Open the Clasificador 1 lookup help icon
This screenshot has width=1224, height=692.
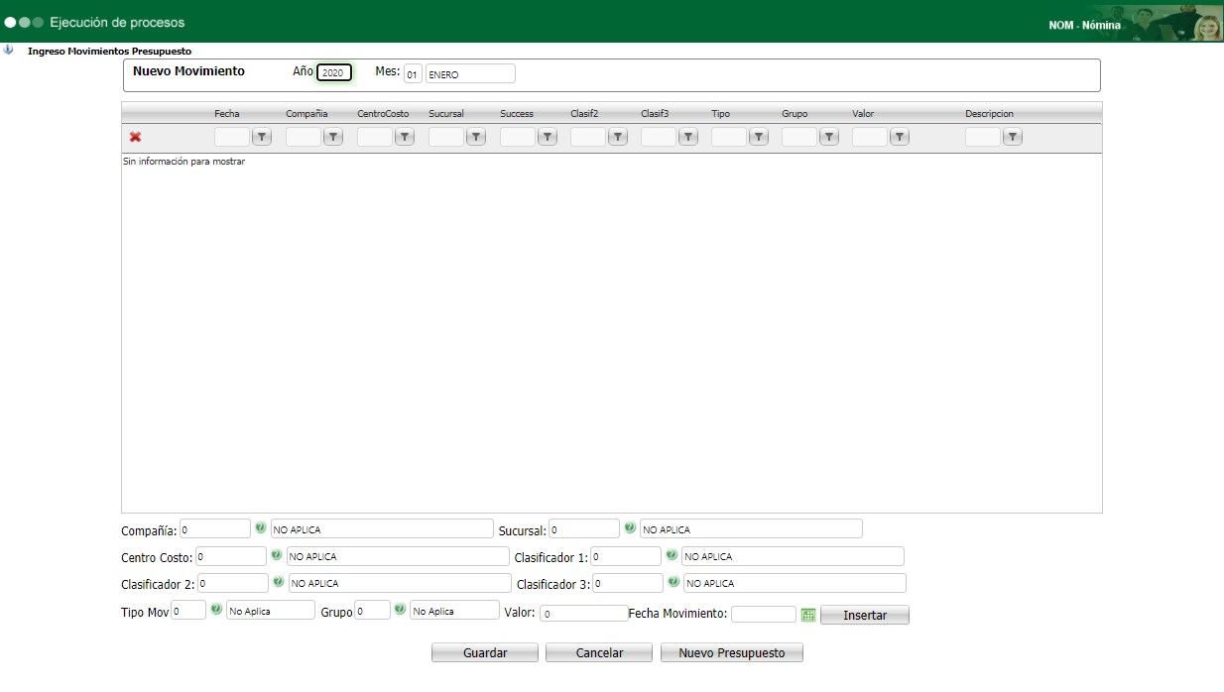coord(672,555)
